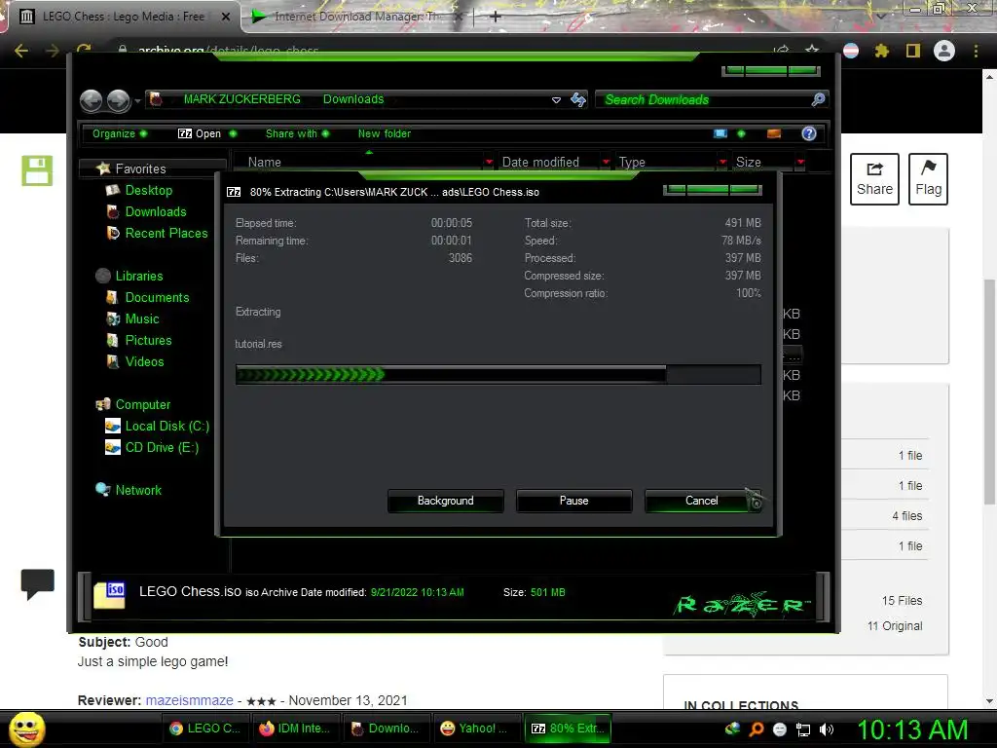The image size is (997, 748).
Task: Select Pictures under Libraries
Action: [x=148, y=340]
